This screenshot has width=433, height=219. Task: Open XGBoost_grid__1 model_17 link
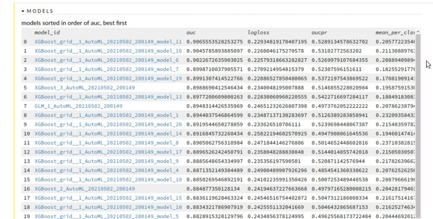pyautogui.click(x=108, y=152)
